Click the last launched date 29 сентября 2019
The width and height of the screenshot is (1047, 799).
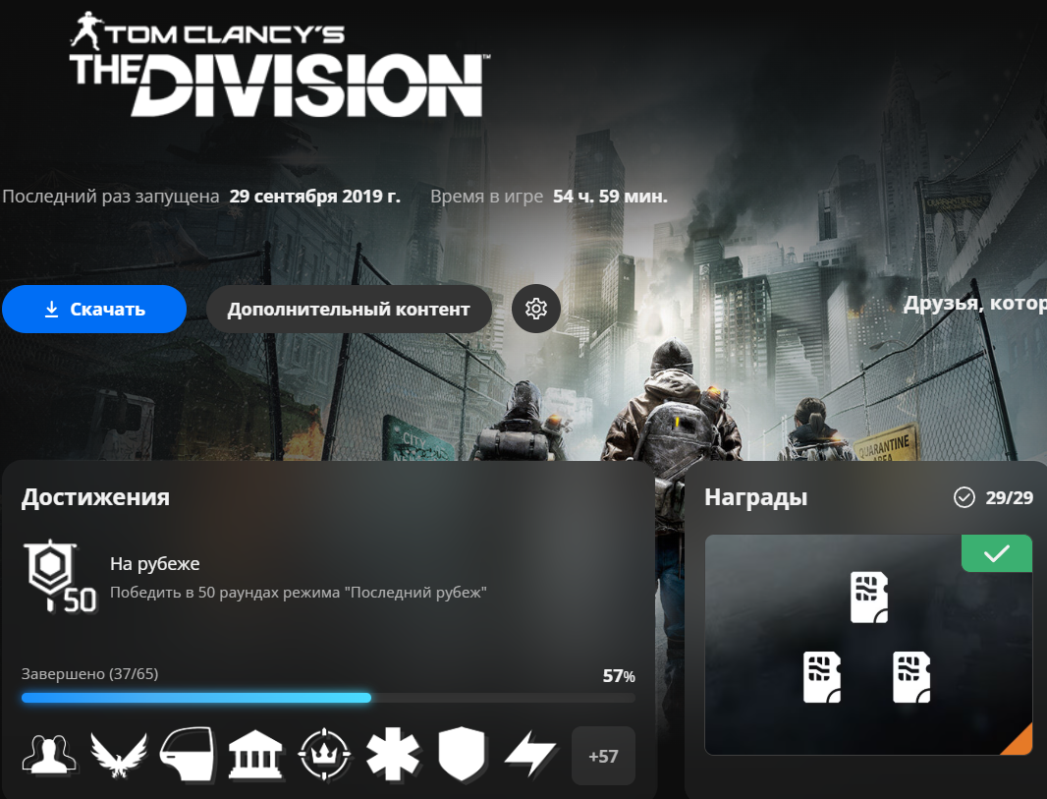315,197
